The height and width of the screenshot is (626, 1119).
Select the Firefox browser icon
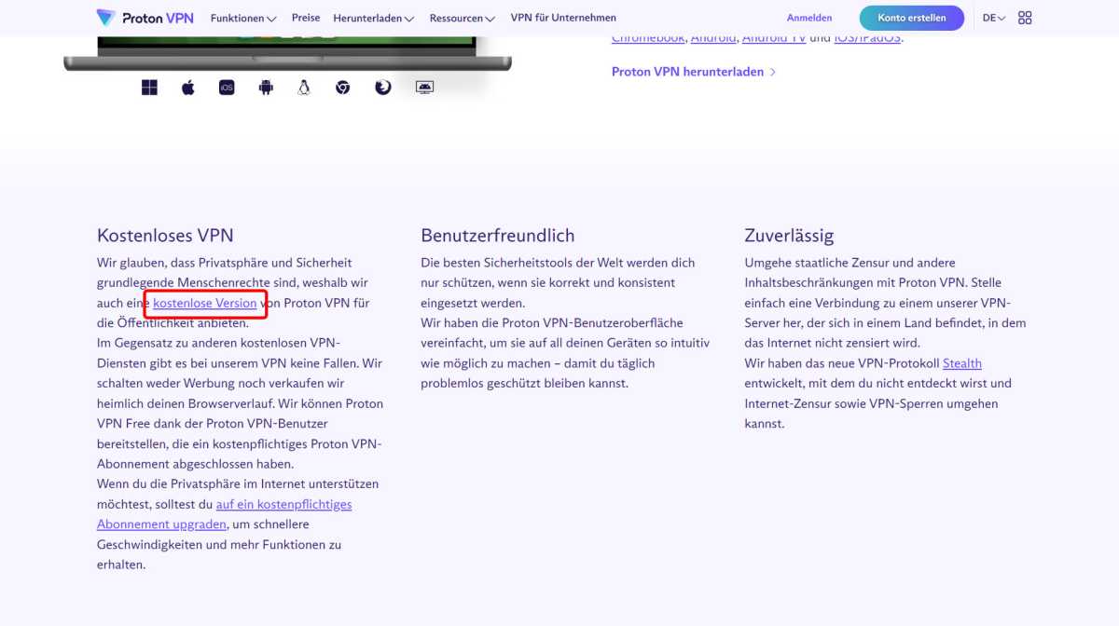[382, 88]
